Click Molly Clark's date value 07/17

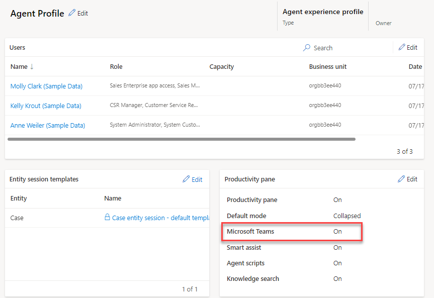pyautogui.click(x=416, y=86)
